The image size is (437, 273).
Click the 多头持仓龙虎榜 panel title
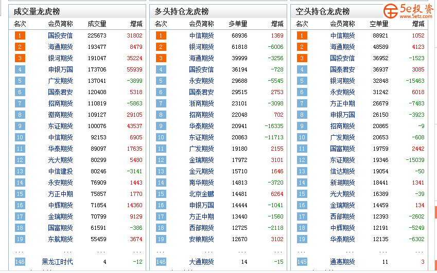click(181, 11)
